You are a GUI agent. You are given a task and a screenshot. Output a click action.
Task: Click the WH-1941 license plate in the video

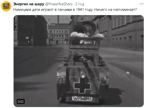tap(82, 99)
